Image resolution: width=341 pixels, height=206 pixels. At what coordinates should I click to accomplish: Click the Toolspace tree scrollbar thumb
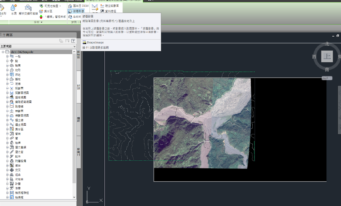tap(74, 119)
